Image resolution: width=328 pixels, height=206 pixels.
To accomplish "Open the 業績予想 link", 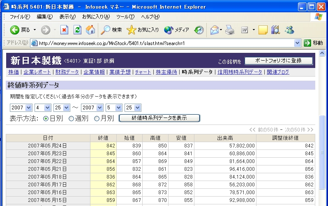I will tap(120, 72).
